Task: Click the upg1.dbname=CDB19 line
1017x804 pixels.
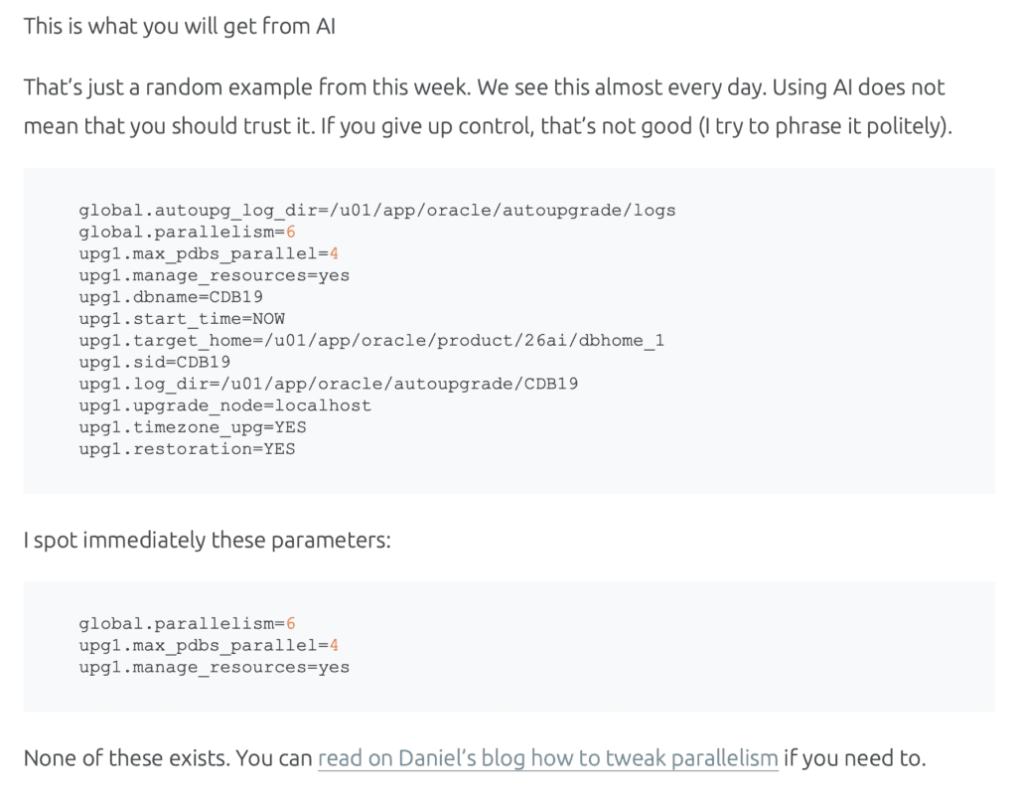Action: click(x=171, y=297)
